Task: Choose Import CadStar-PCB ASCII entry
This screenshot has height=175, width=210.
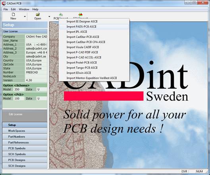Action: (94, 37)
